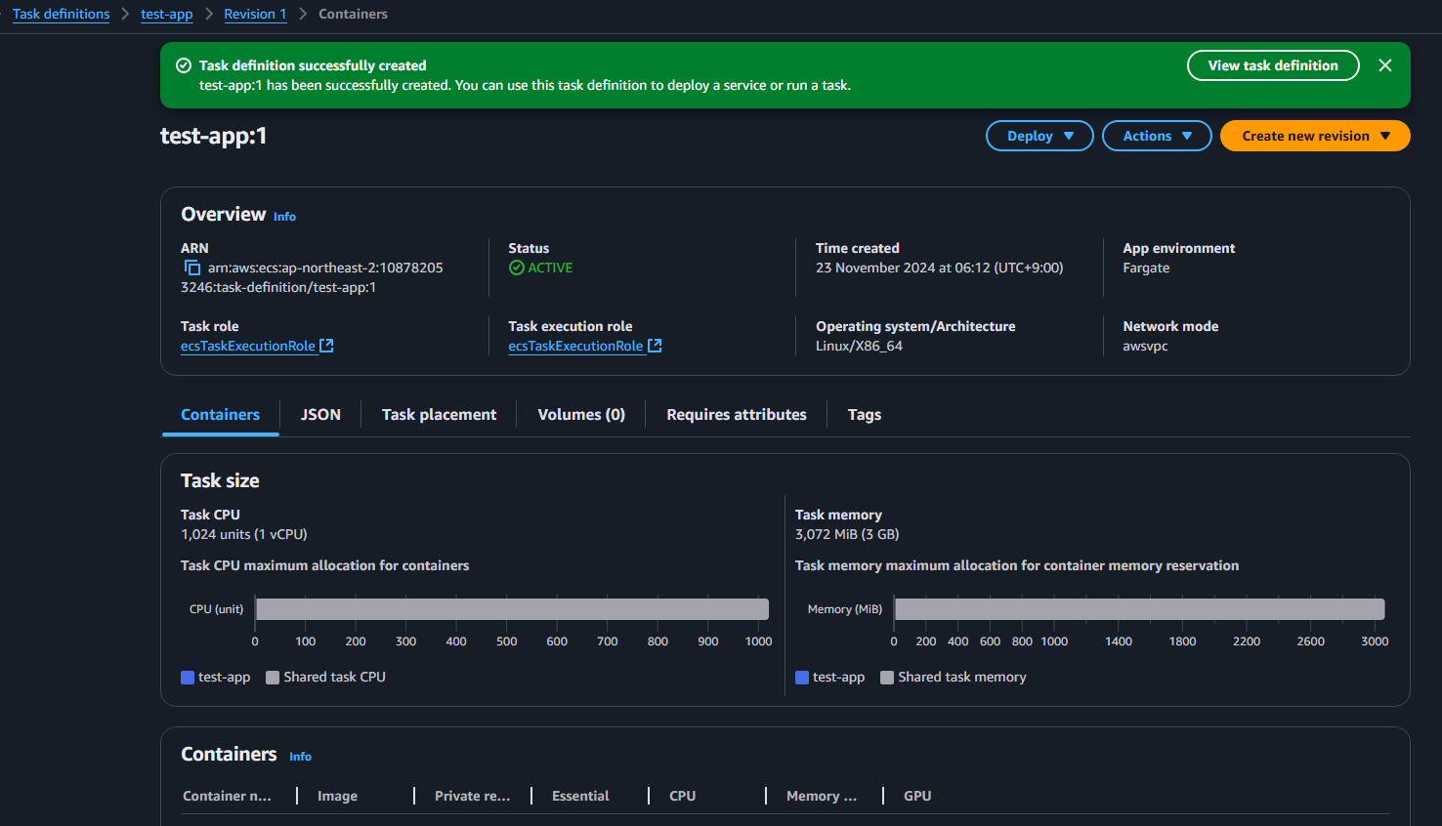Open external link icon beside Task role
This screenshot has height=826, width=1442.
[326, 346]
